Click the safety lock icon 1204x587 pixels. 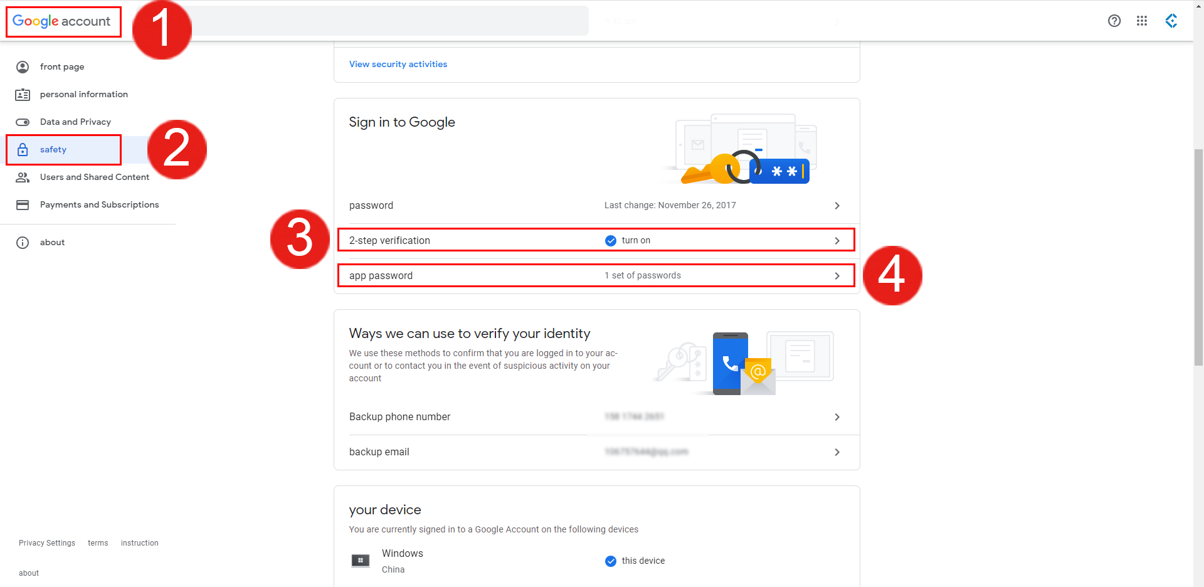click(23, 150)
